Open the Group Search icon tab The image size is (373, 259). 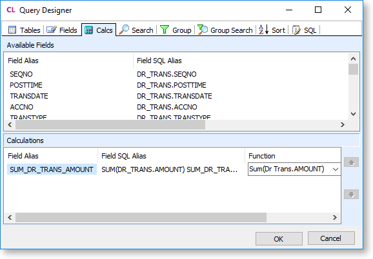(x=203, y=30)
